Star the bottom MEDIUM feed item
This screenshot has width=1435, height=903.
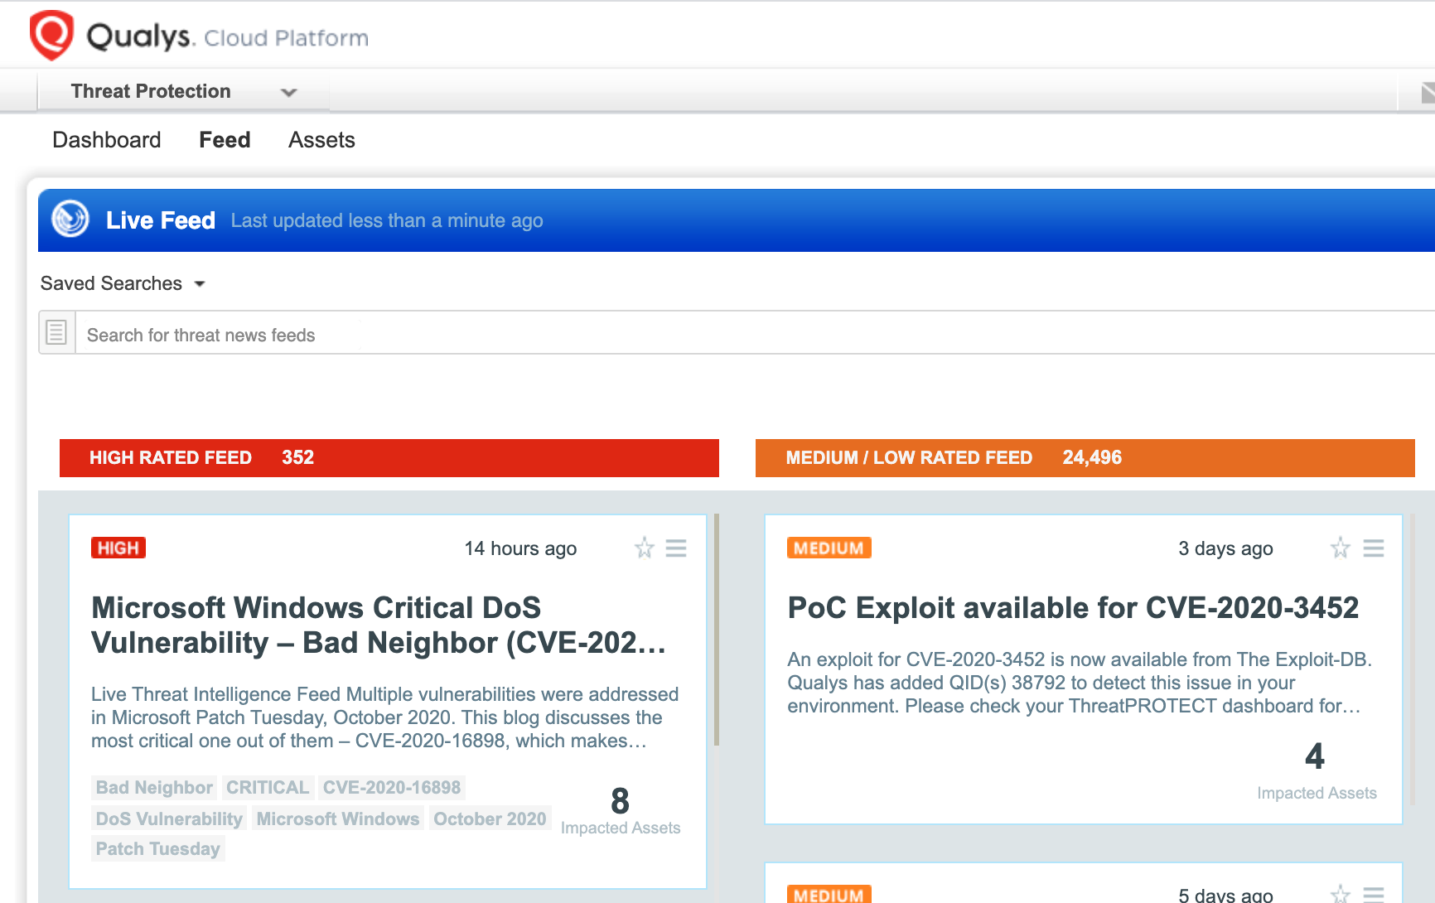pos(1340,895)
